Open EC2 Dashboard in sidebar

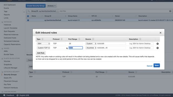(x=10, y=5)
